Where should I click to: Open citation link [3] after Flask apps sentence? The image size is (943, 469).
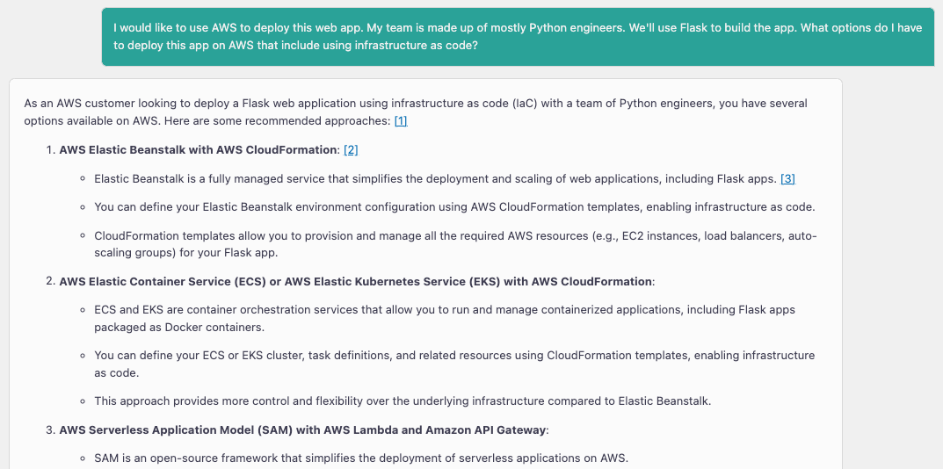(x=788, y=179)
